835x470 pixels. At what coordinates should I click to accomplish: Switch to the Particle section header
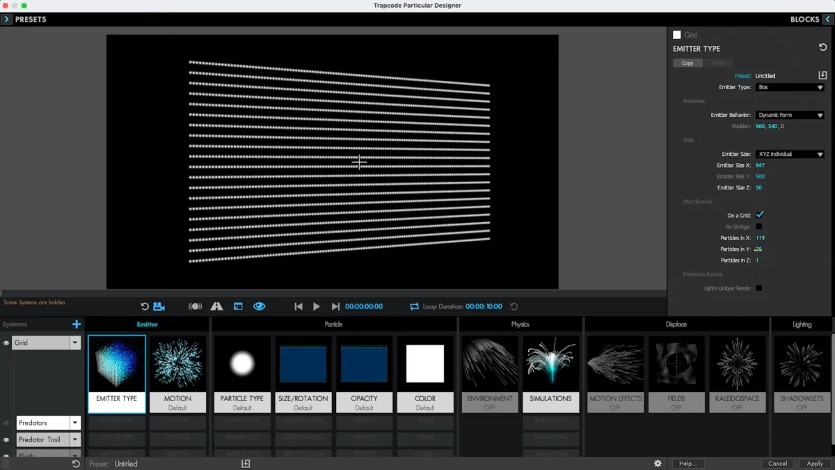tap(333, 324)
